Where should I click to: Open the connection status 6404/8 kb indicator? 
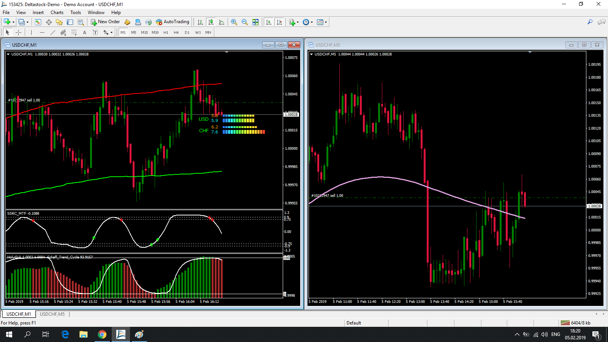(x=576, y=323)
